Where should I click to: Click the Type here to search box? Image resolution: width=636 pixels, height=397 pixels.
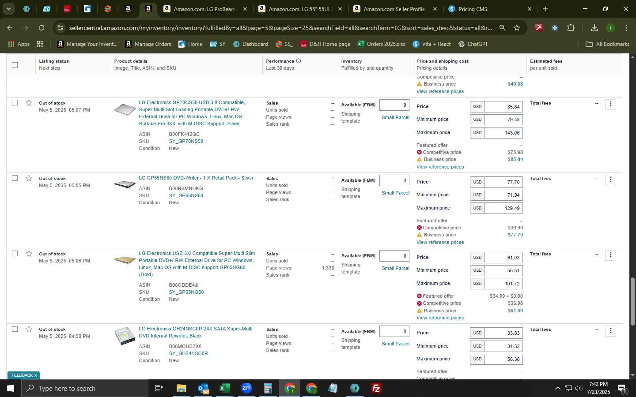[x=85, y=388]
